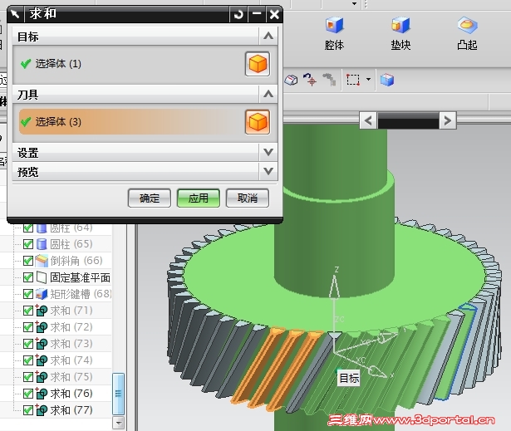The height and width of the screenshot is (431, 511).
Task: Activate the 选择体 (1) target selection row
Action: (x=145, y=64)
